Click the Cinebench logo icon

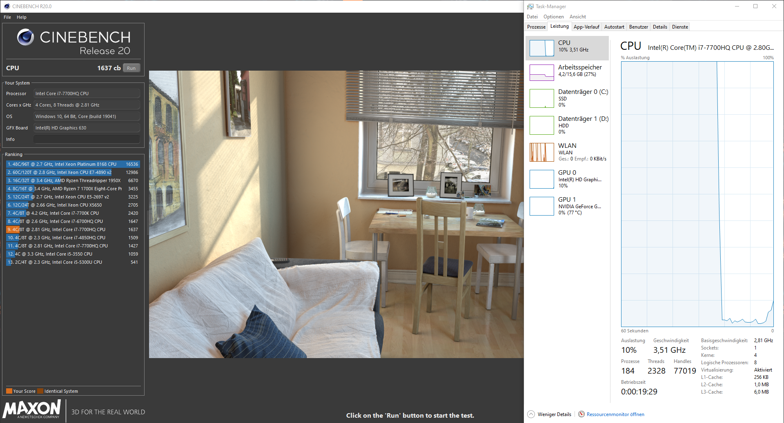pyautogui.click(x=25, y=37)
